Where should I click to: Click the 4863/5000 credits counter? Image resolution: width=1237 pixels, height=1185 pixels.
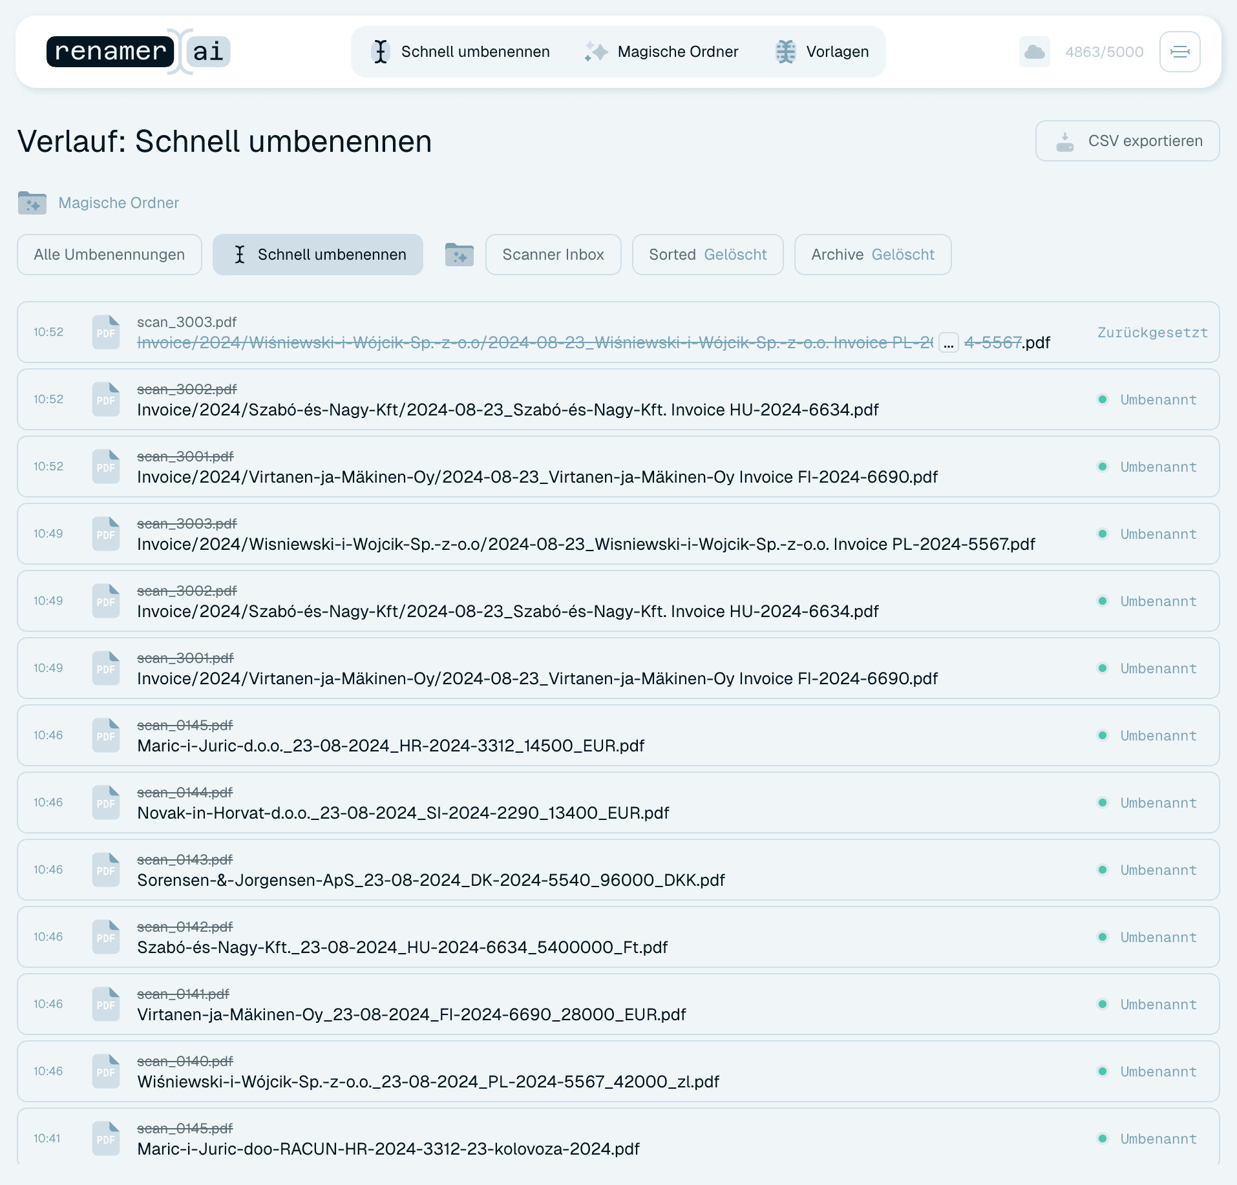coord(1105,52)
